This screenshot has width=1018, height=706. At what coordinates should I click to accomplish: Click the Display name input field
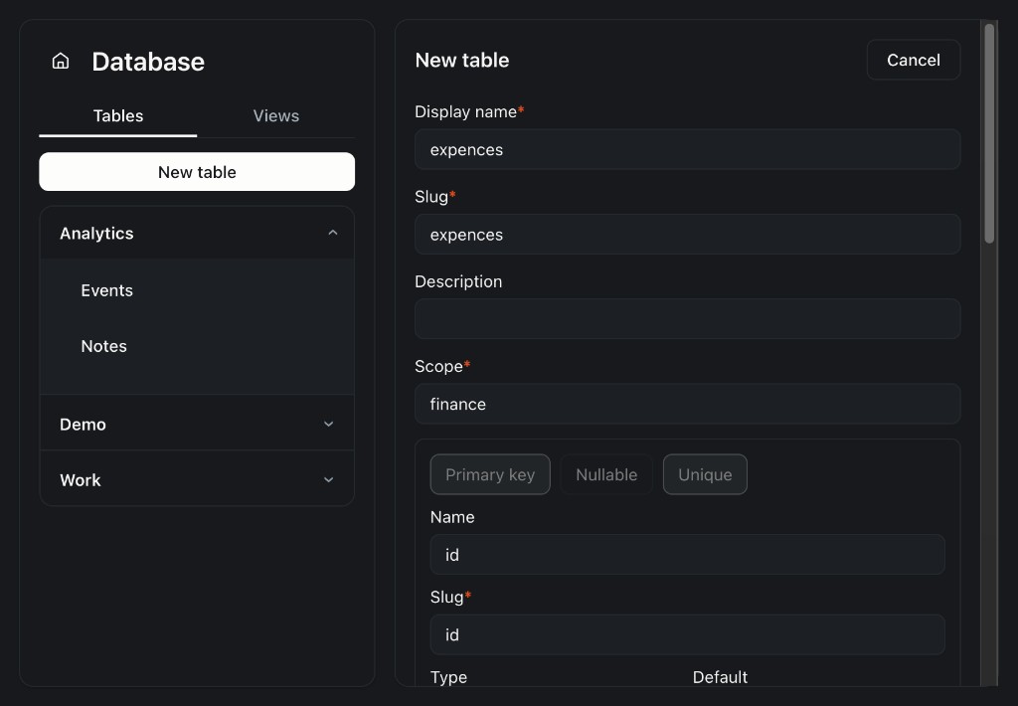(x=688, y=149)
